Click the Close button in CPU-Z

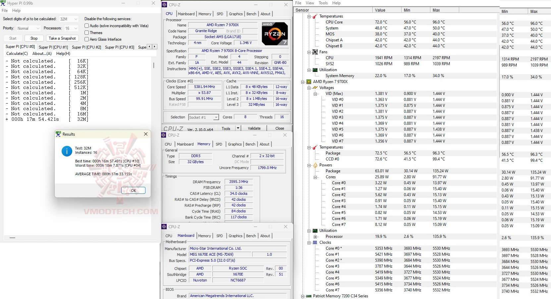tap(280, 128)
